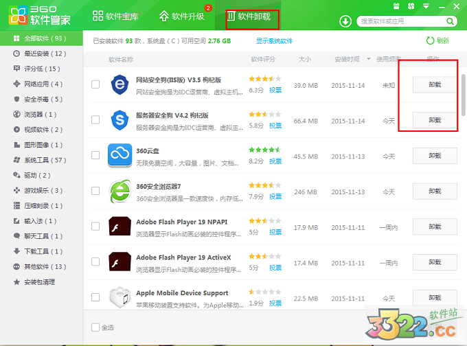This screenshot has width=467, height=346.
Task: Click Apple Mobile Device Support icon
Action: pos(119,297)
